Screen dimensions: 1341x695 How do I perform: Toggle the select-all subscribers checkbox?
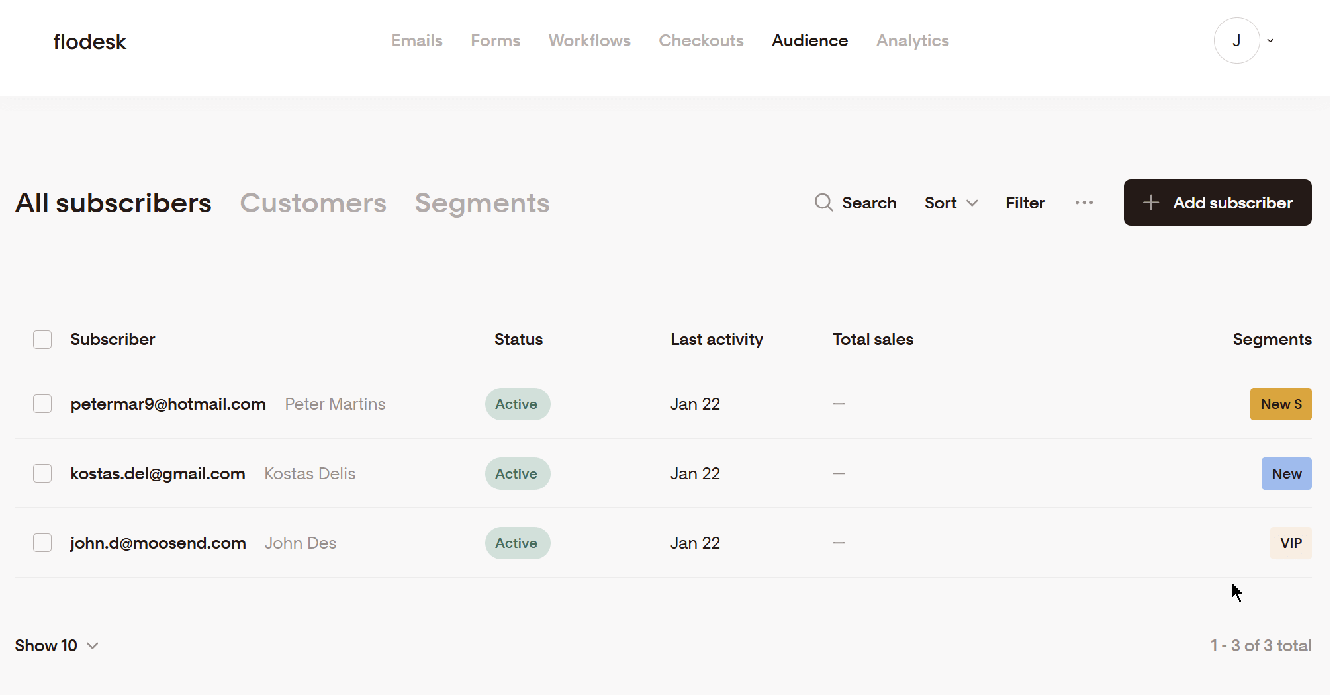[42, 340]
